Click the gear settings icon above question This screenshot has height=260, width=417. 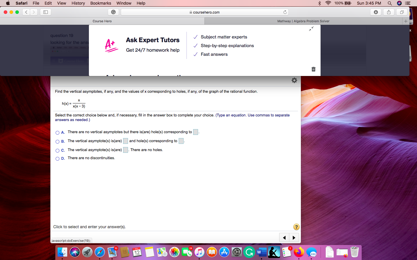coord(294,80)
